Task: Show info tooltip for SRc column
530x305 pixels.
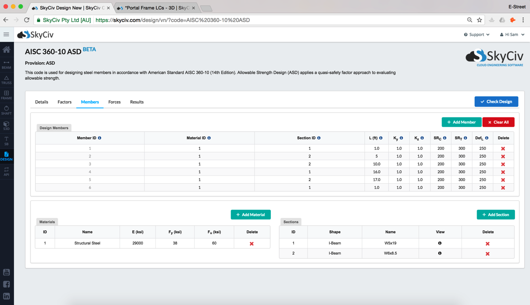Action: [445, 138]
